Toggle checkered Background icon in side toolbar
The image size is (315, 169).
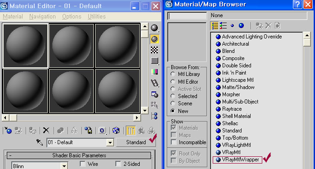[155, 50]
